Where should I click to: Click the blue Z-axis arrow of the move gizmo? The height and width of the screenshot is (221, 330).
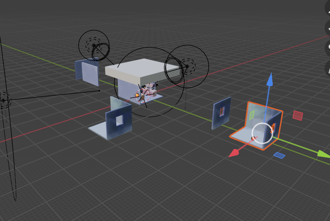click(270, 80)
